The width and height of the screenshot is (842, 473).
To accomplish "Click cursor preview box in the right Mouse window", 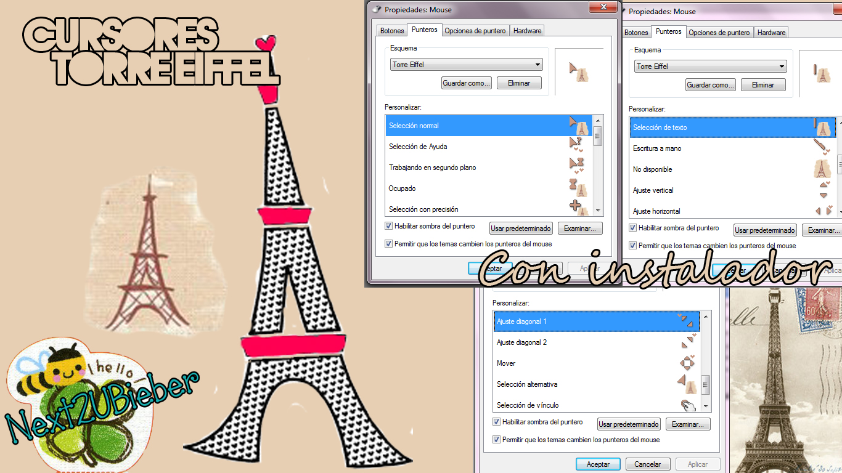I will [x=820, y=73].
